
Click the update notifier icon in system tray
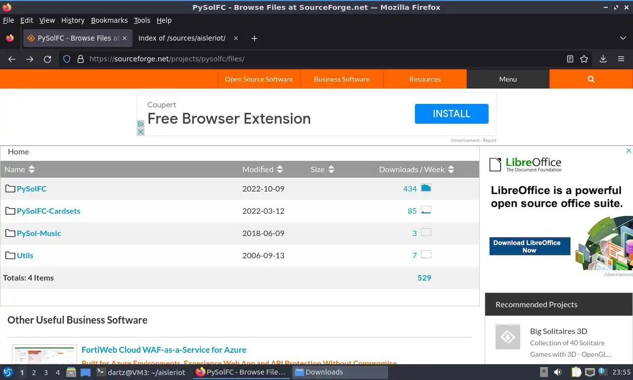[602, 372]
